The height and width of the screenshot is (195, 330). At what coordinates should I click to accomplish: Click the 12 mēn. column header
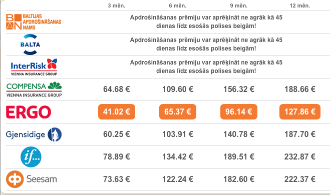(300, 5)
